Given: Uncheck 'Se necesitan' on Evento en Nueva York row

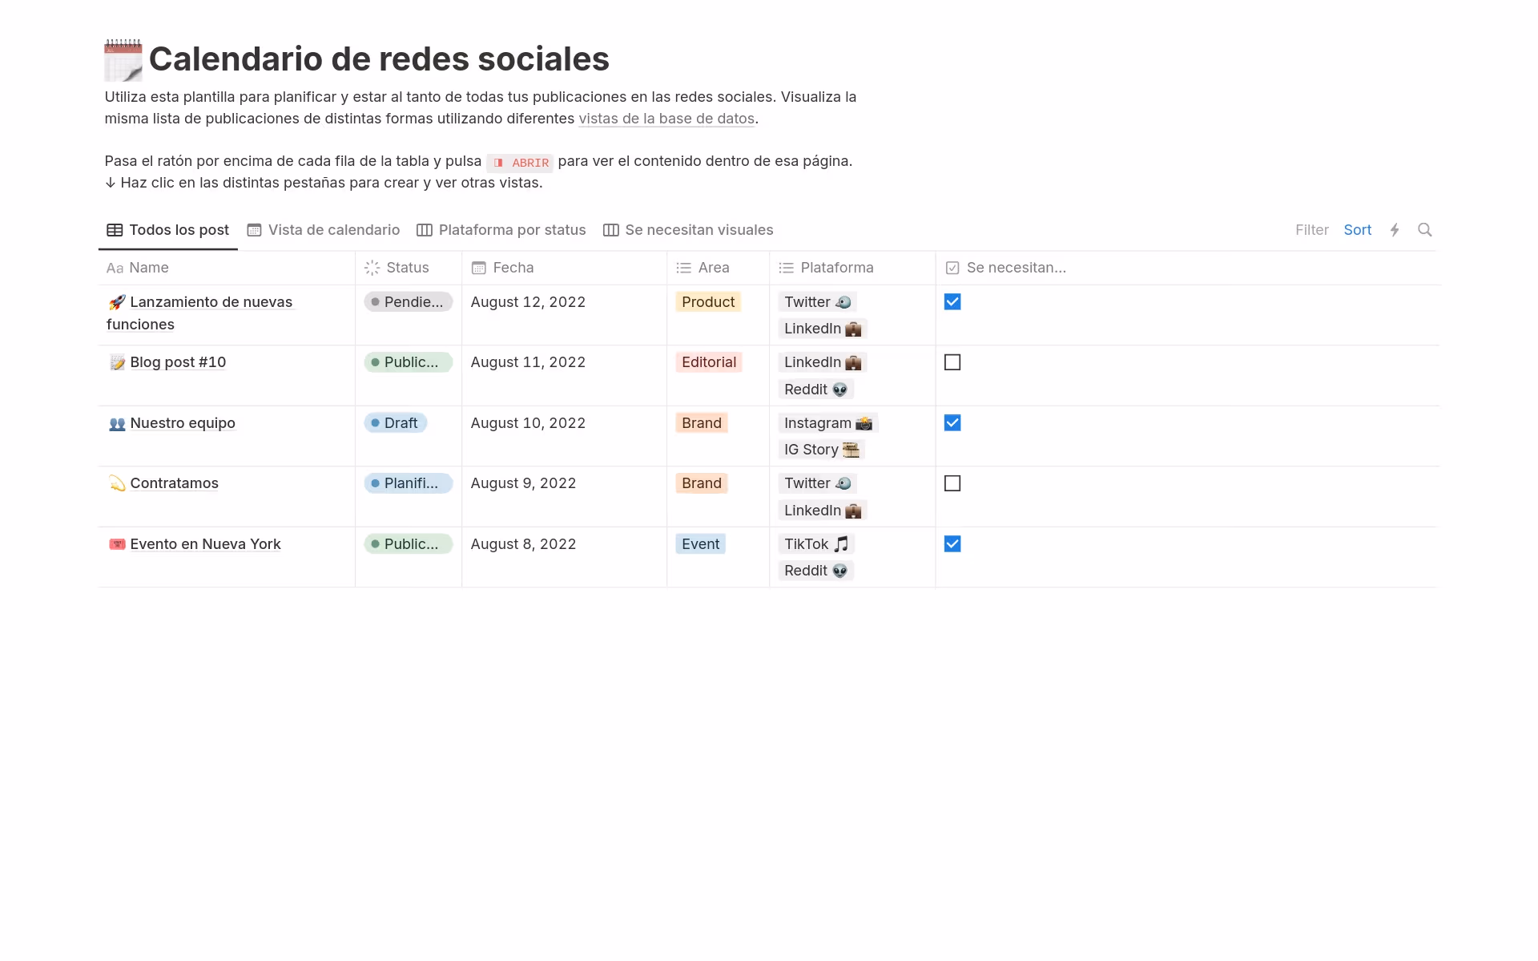Looking at the screenshot, I should coord(952,544).
